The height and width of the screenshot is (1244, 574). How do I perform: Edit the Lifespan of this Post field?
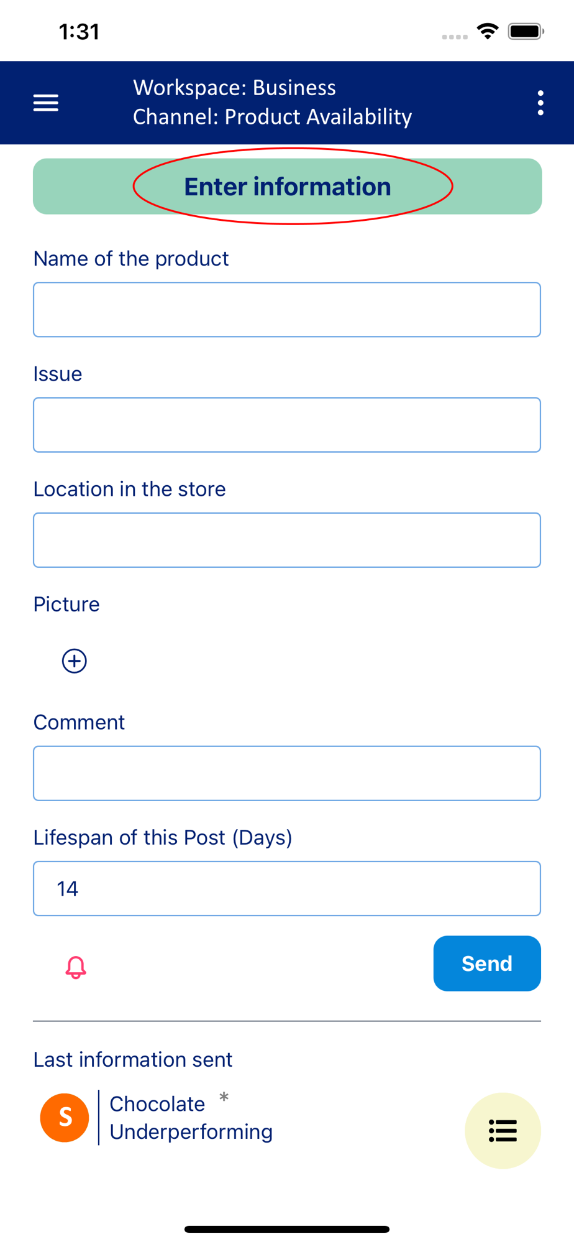point(287,888)
